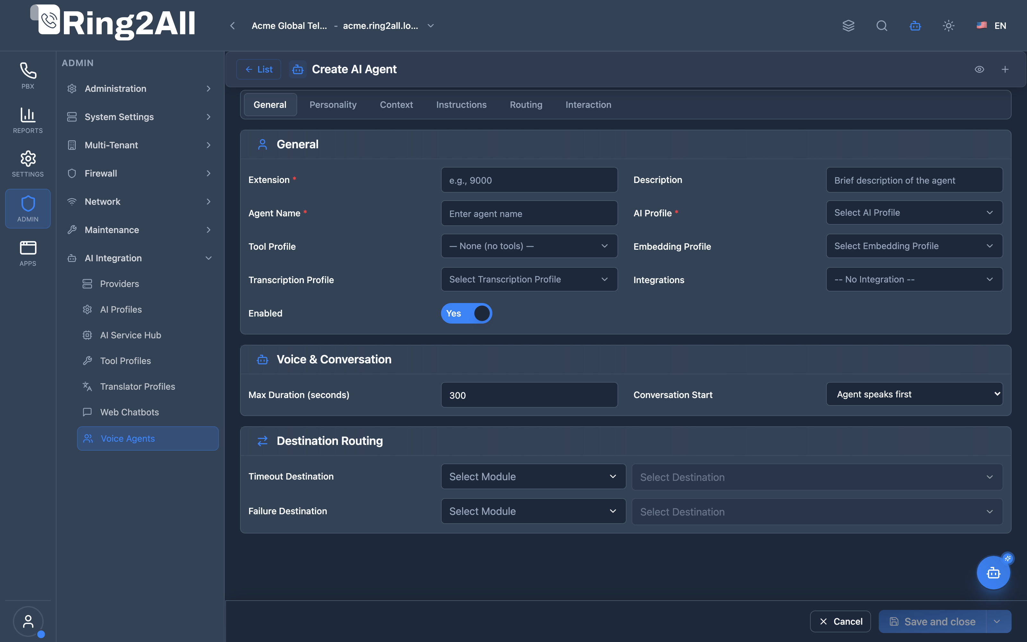Click the plus icon in page header

tap(1005, 69)
